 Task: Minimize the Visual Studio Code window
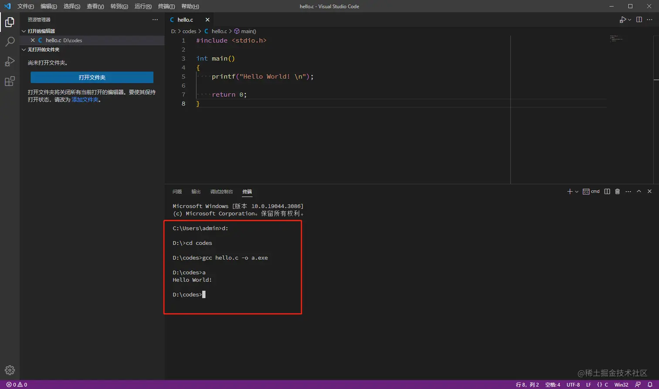point(611,6)
